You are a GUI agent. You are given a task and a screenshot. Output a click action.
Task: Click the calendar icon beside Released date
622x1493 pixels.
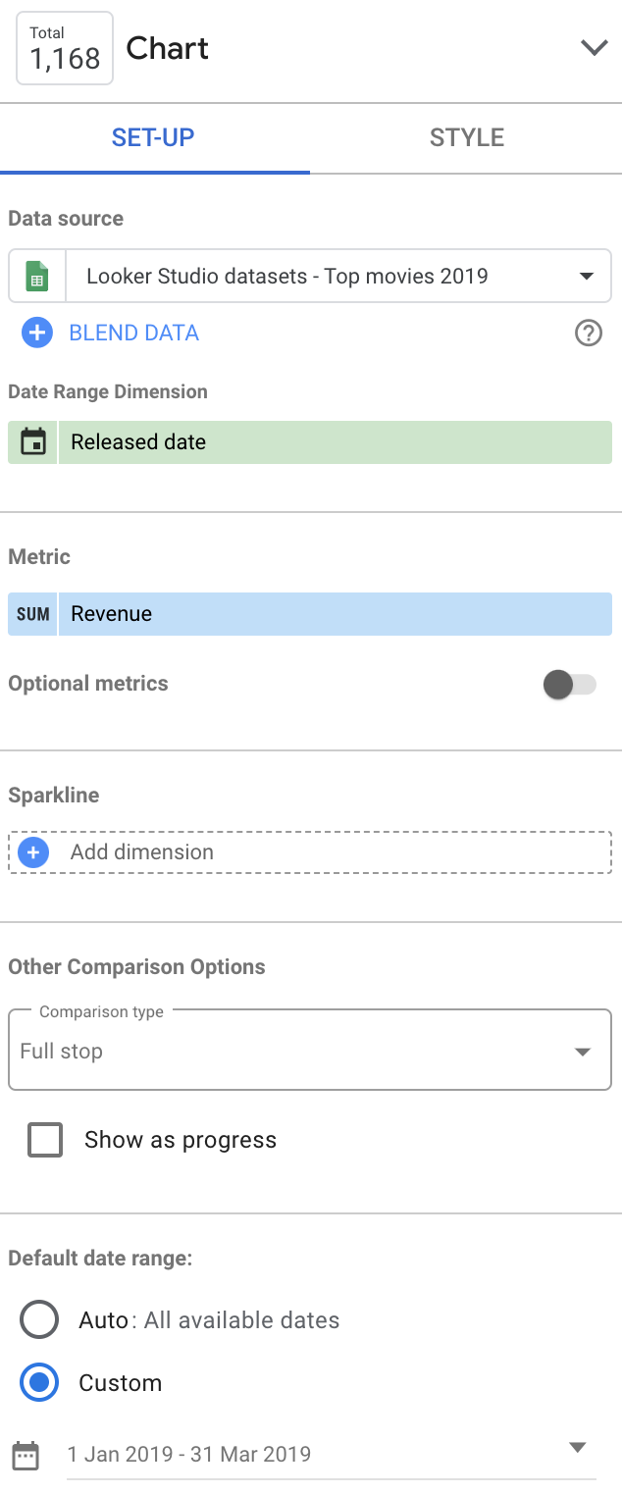click(33, 442)
